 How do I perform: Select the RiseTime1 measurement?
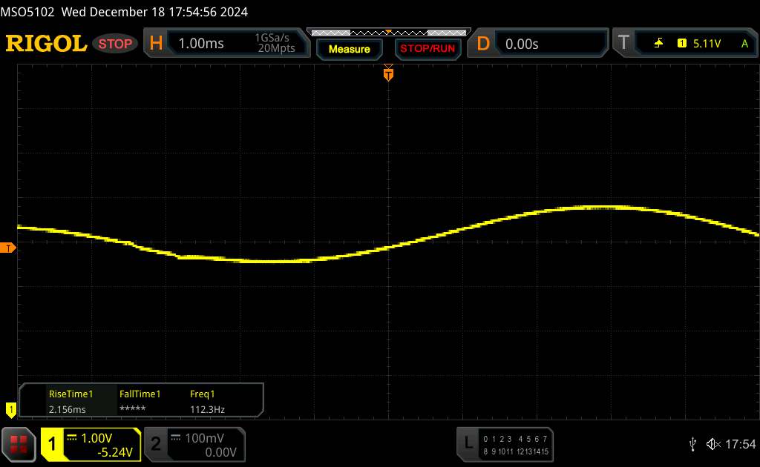[71, 394]
